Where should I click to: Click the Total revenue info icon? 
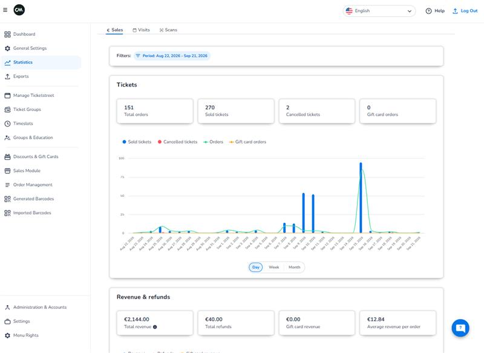point(155,327)
